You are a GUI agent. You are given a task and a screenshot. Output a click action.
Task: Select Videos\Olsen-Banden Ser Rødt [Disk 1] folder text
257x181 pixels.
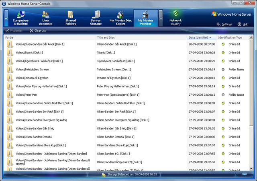point(40,111)
